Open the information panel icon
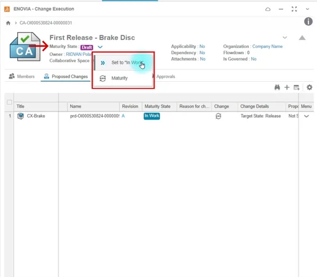Image resolution: width=317 pixels, height=277 pixels. click(x=308, y=22)
